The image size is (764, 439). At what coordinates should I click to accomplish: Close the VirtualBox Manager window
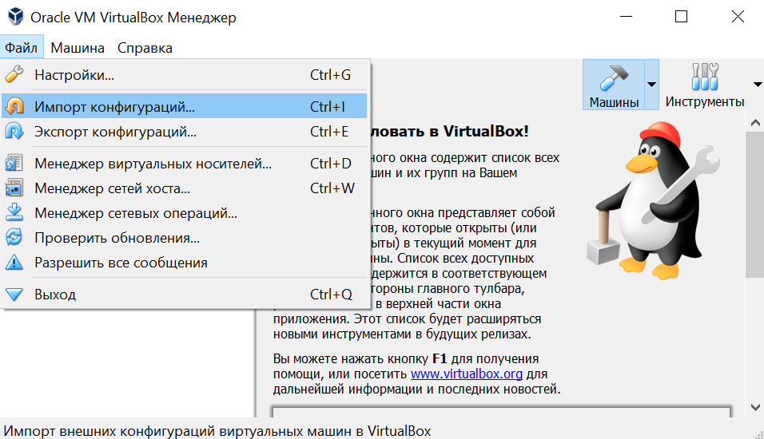click(738, 17)
